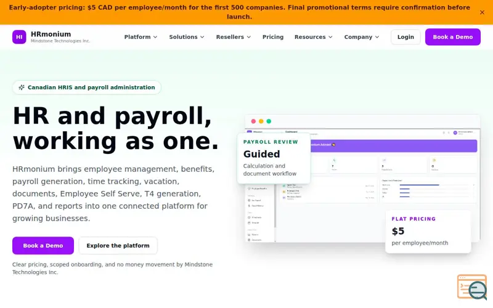
Task: Click Book a Demo in the header
Action: point(453,37)
